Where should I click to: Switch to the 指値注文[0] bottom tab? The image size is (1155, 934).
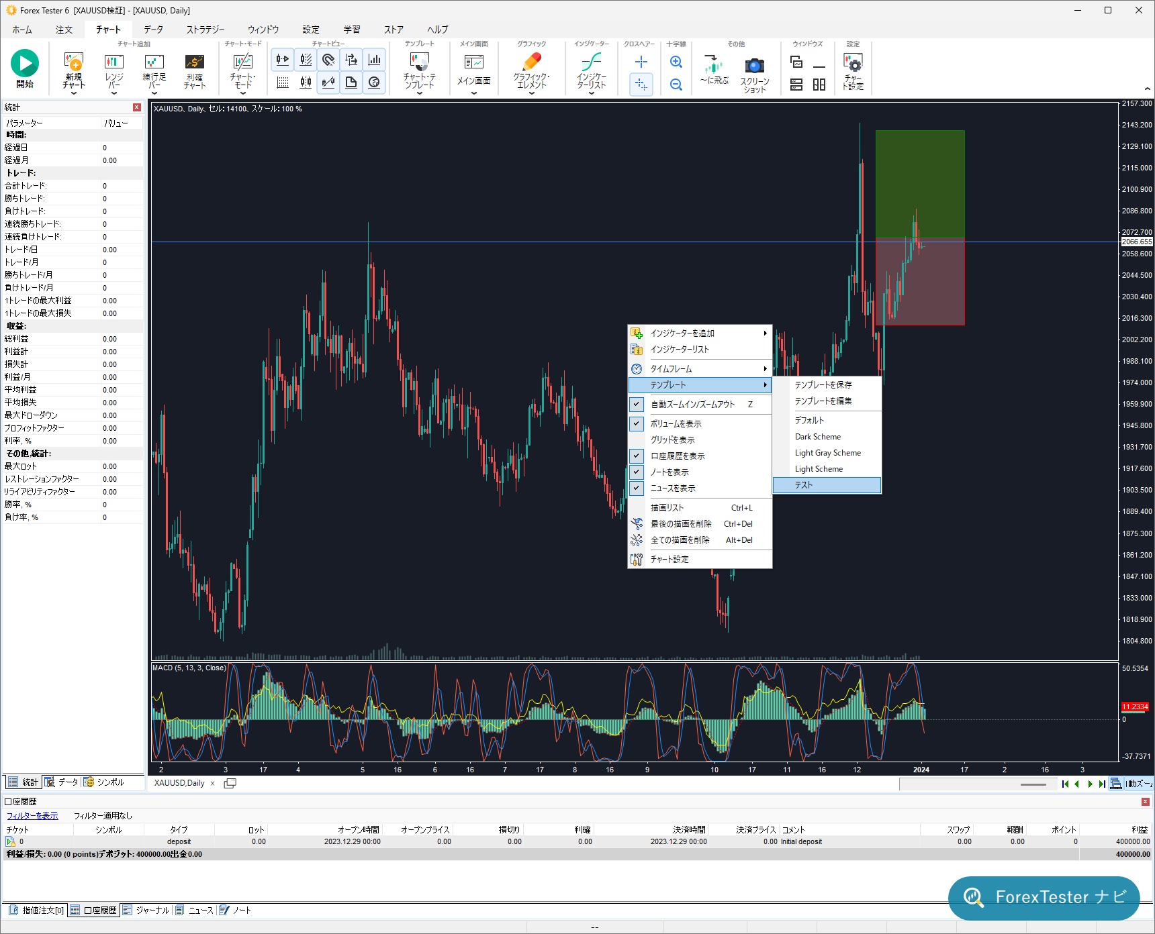coord(37,911)
